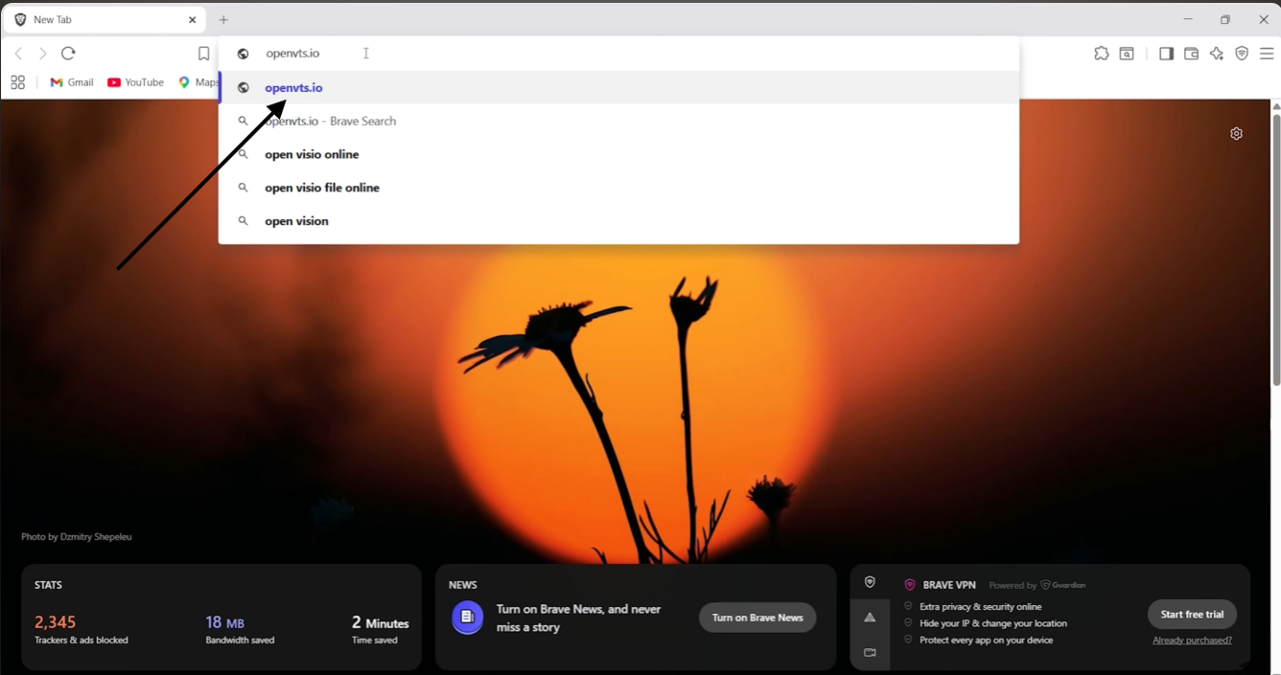Follow the 'Already purchased?' link
Viewport: 1281px width, 675px height.
point(1192,641)
